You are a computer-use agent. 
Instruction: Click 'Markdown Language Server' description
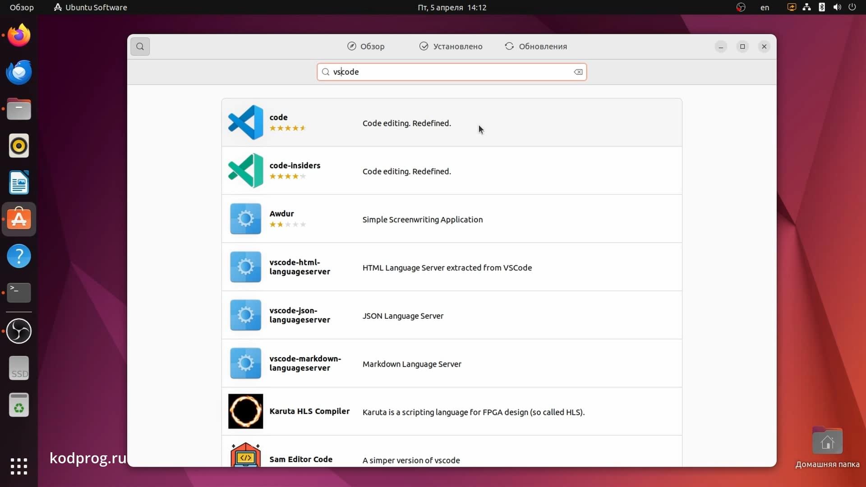click(x=412, y=364)
